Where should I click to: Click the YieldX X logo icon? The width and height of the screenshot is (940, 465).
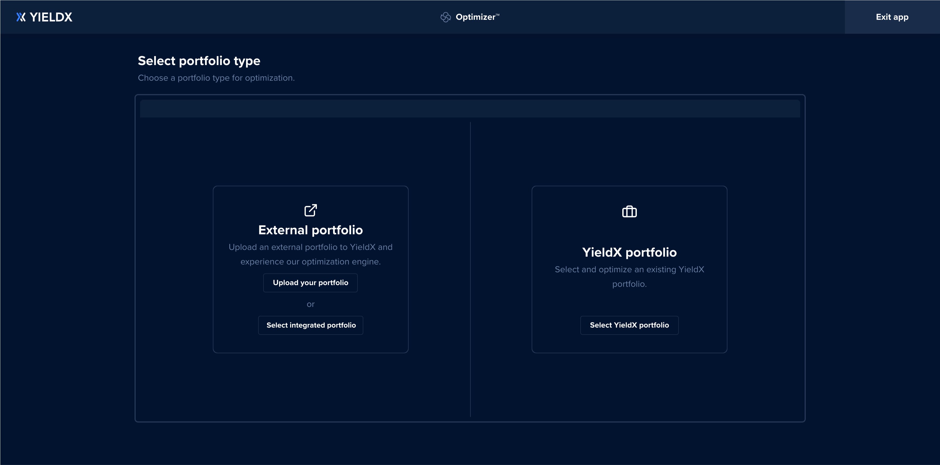click(21, 17)
